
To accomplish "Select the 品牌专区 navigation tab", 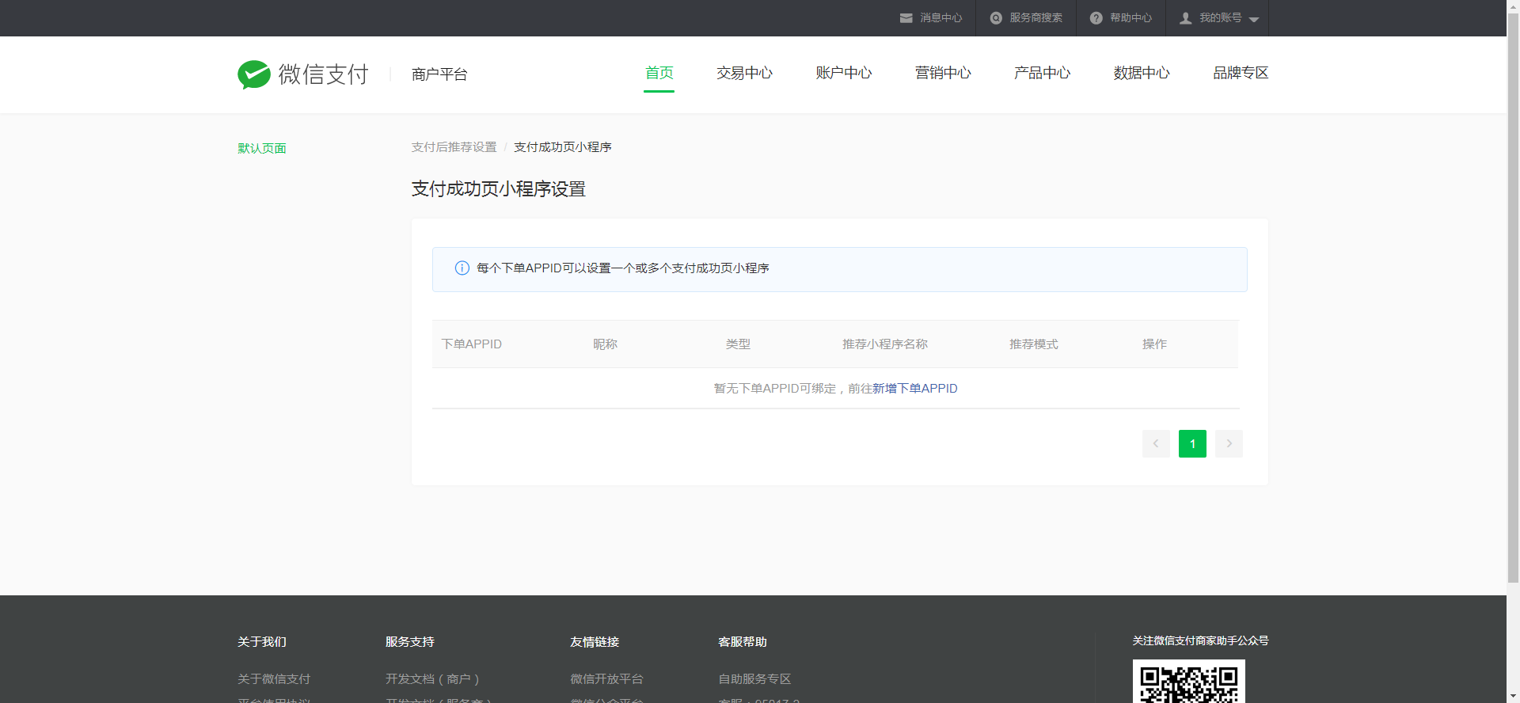I will 1241,73.
